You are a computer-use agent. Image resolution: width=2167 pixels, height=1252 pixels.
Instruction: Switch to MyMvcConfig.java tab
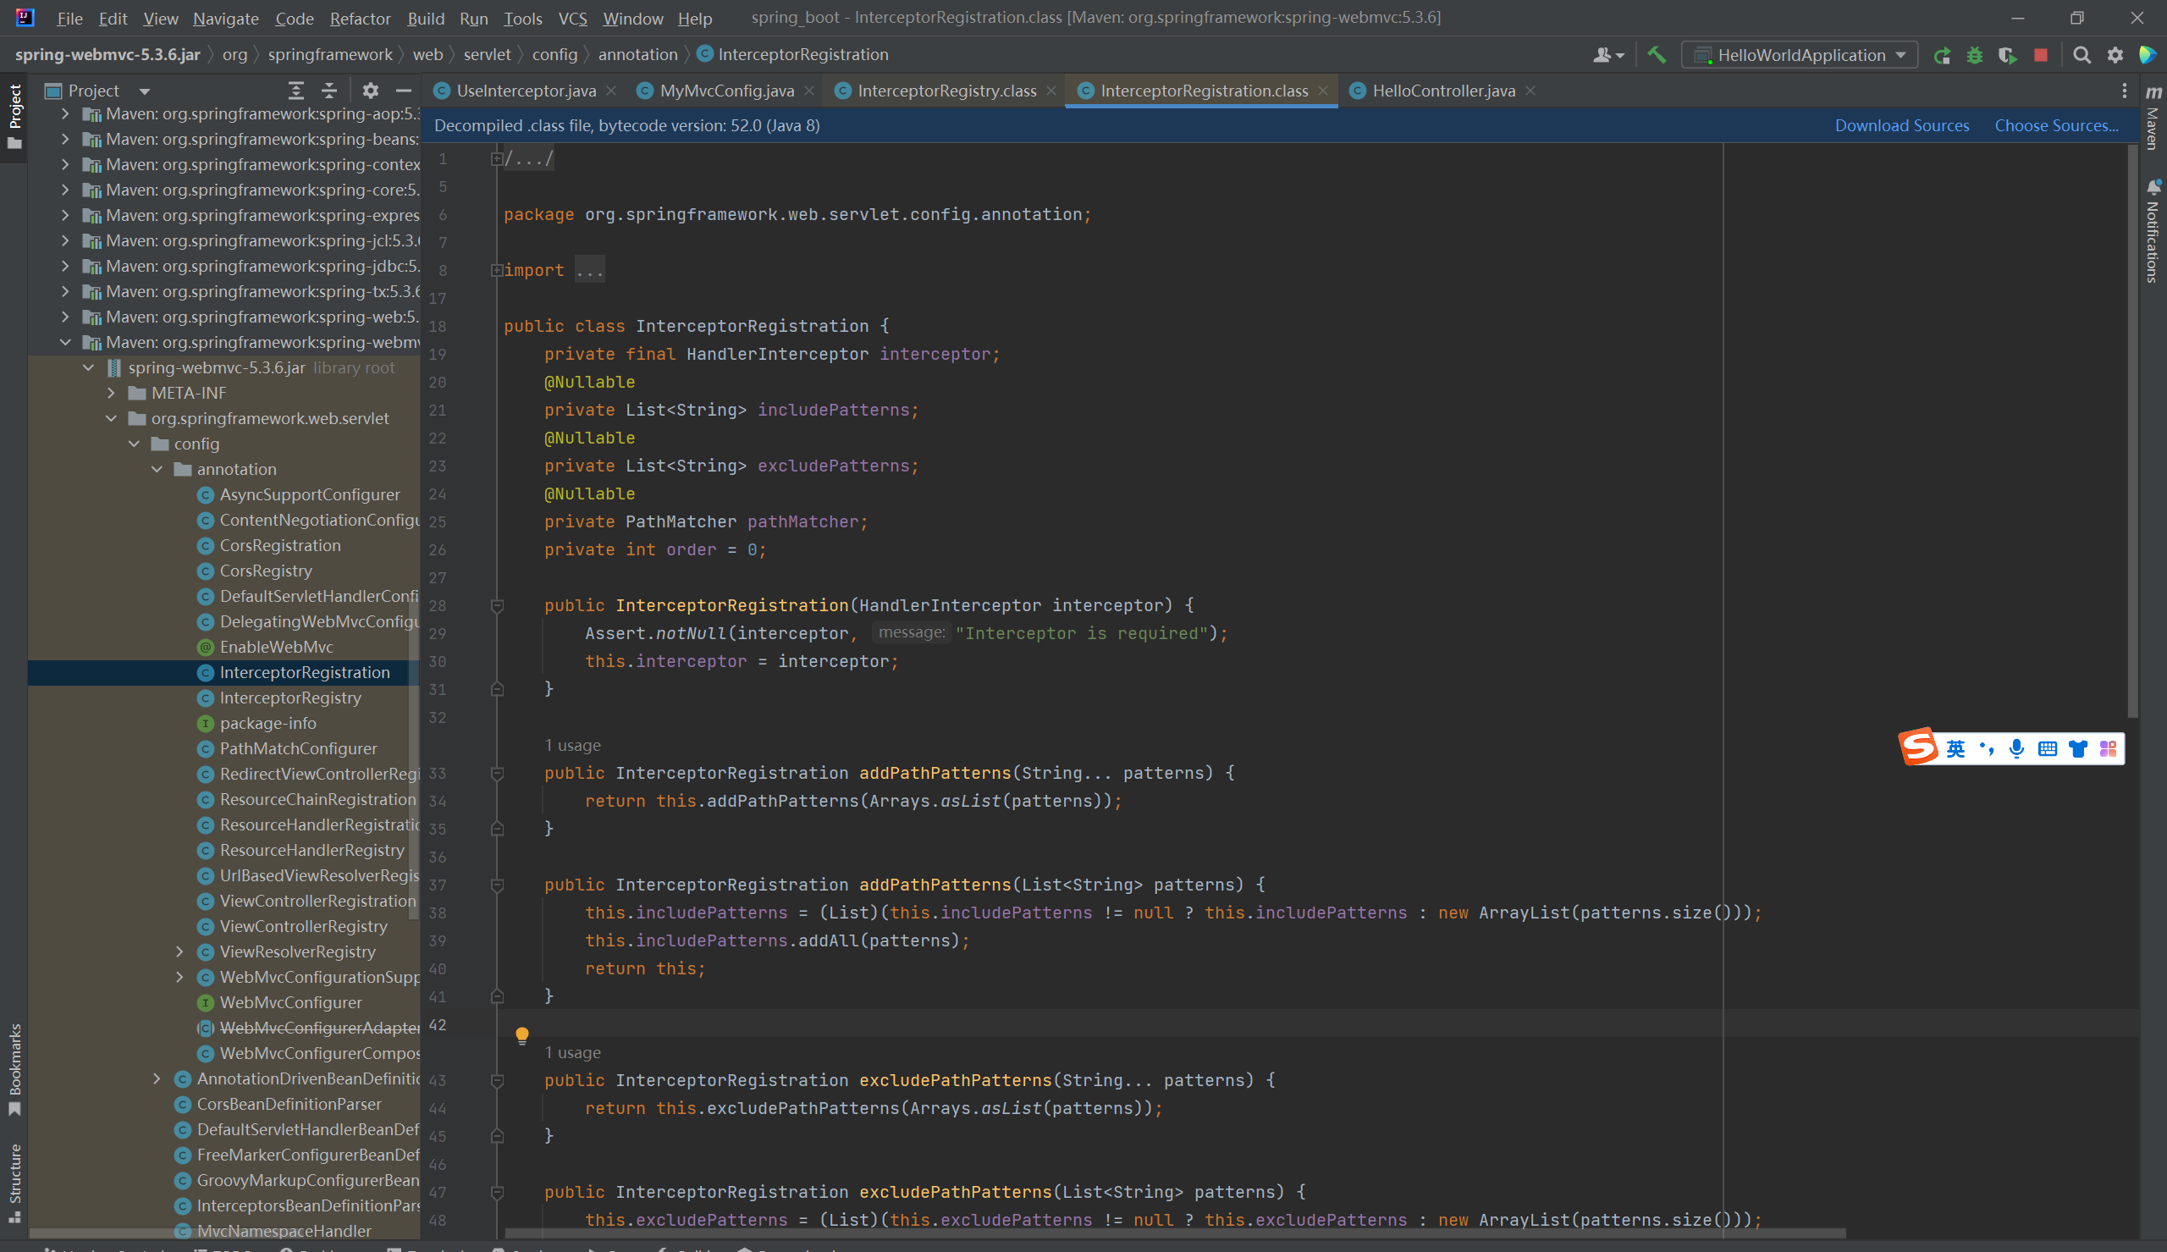725,91
